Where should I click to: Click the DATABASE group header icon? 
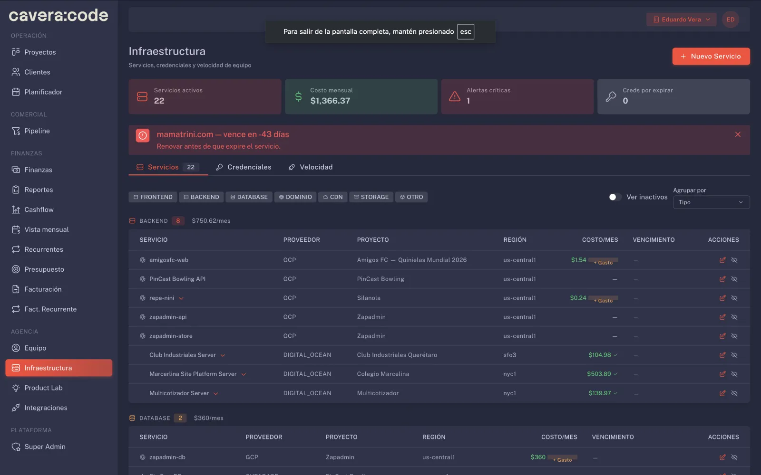tap(132, 418)
